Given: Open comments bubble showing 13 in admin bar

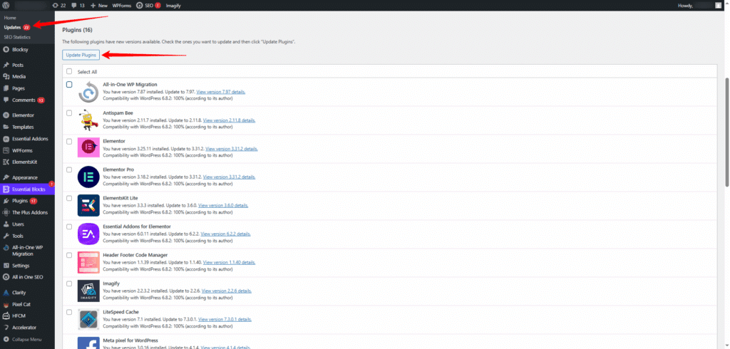Looking at the screenshot, I should click(78, 6).
